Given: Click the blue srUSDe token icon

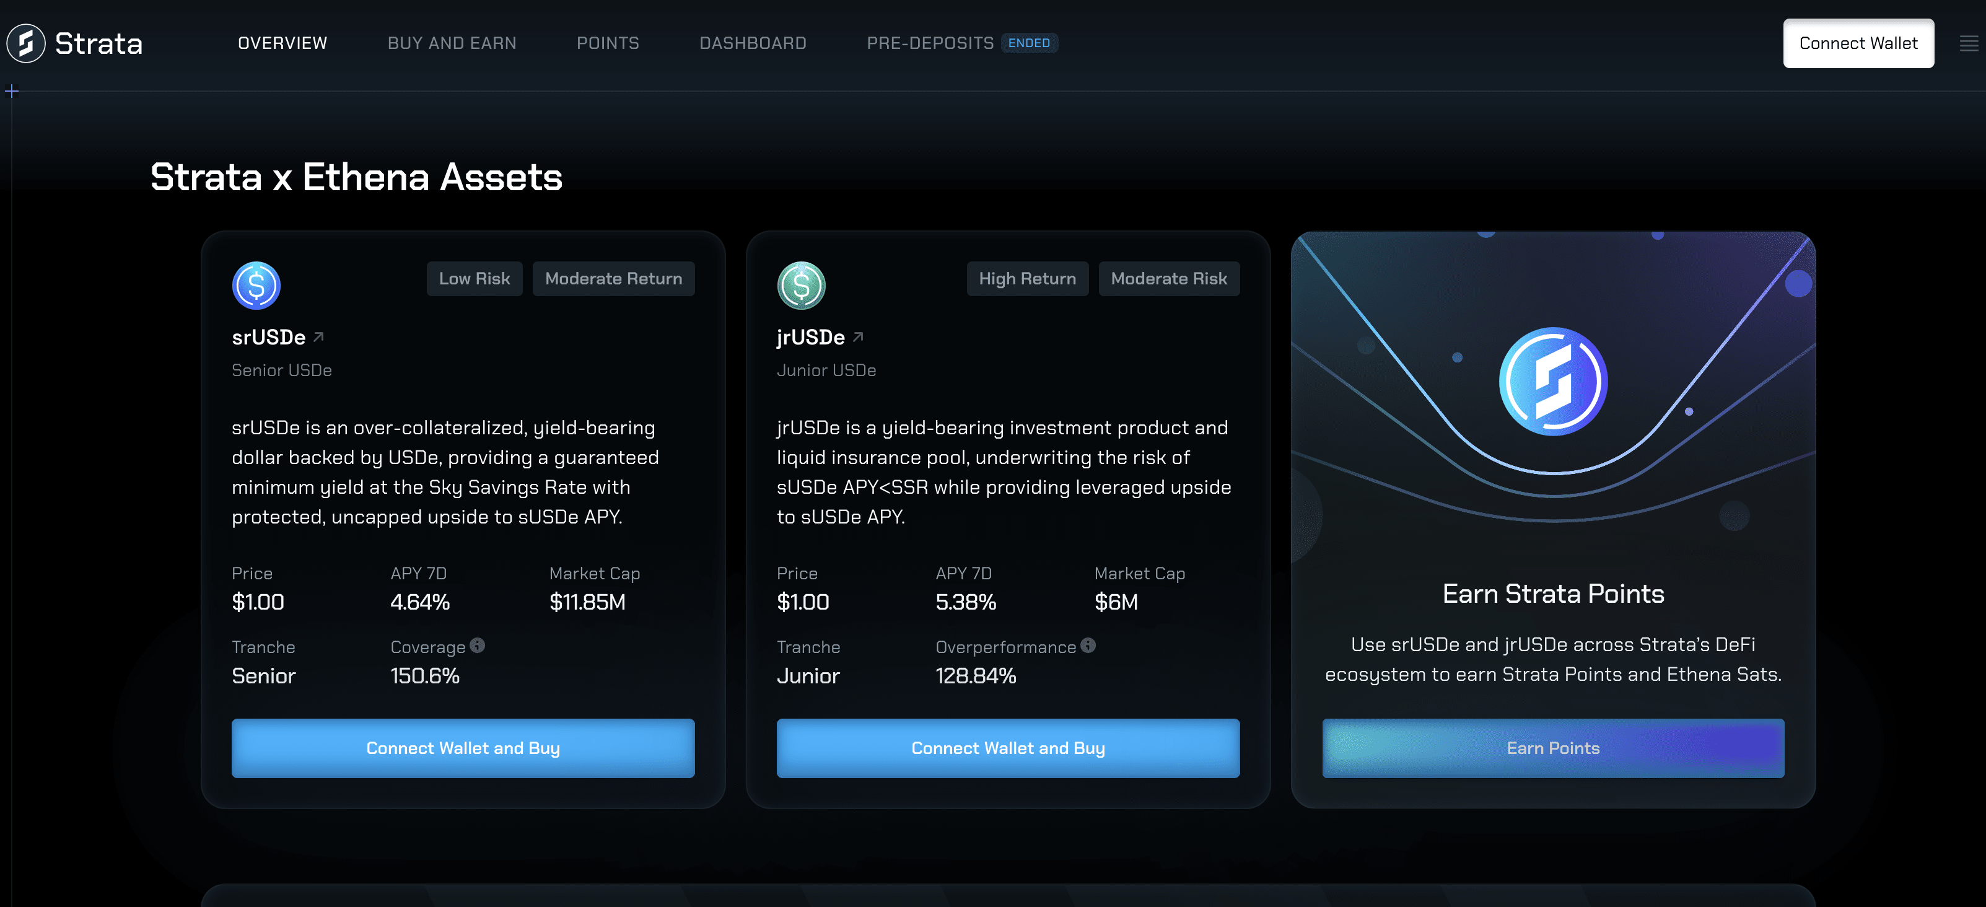Looking at the screenshot, I should pyautogui.click(x=256, y=286).
